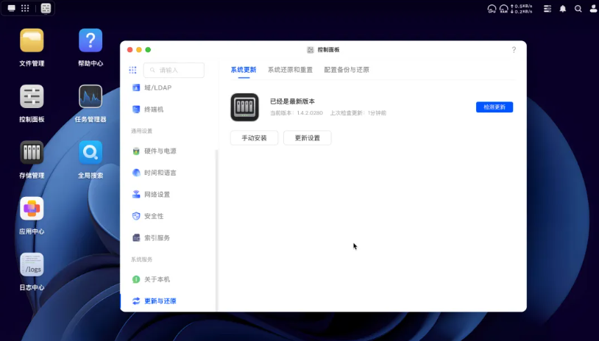Click the 检测更新 button

click(495, 107)
